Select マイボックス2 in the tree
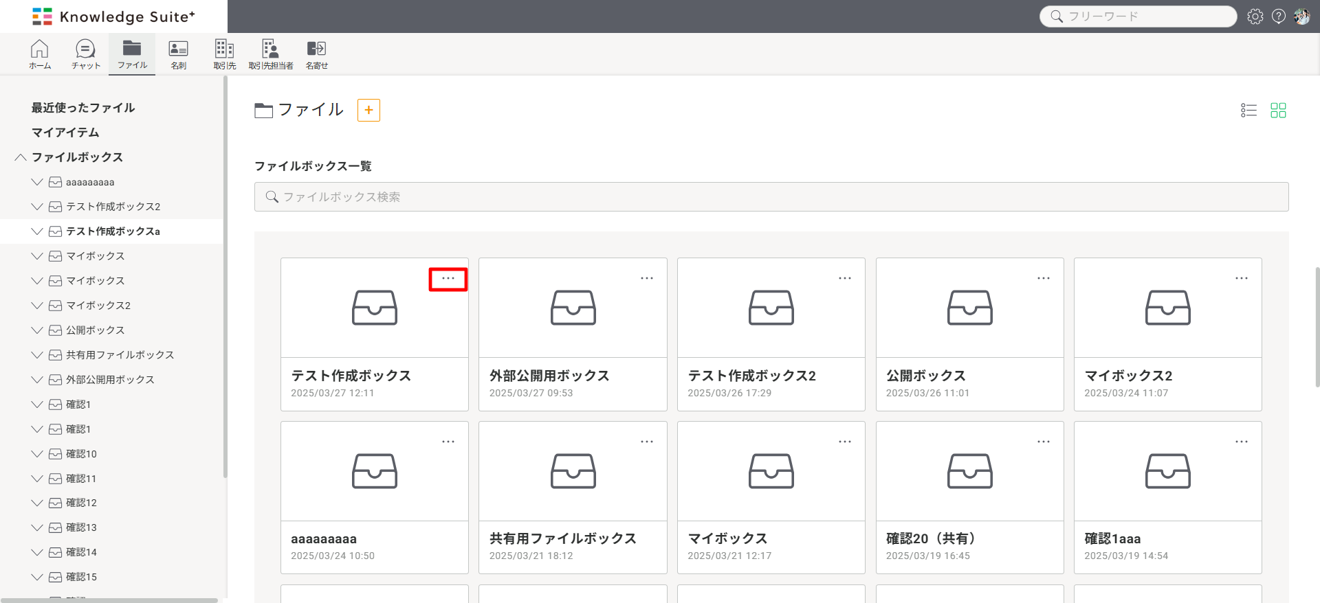Screen dimensions: 1320x603 tap(98, 306)
